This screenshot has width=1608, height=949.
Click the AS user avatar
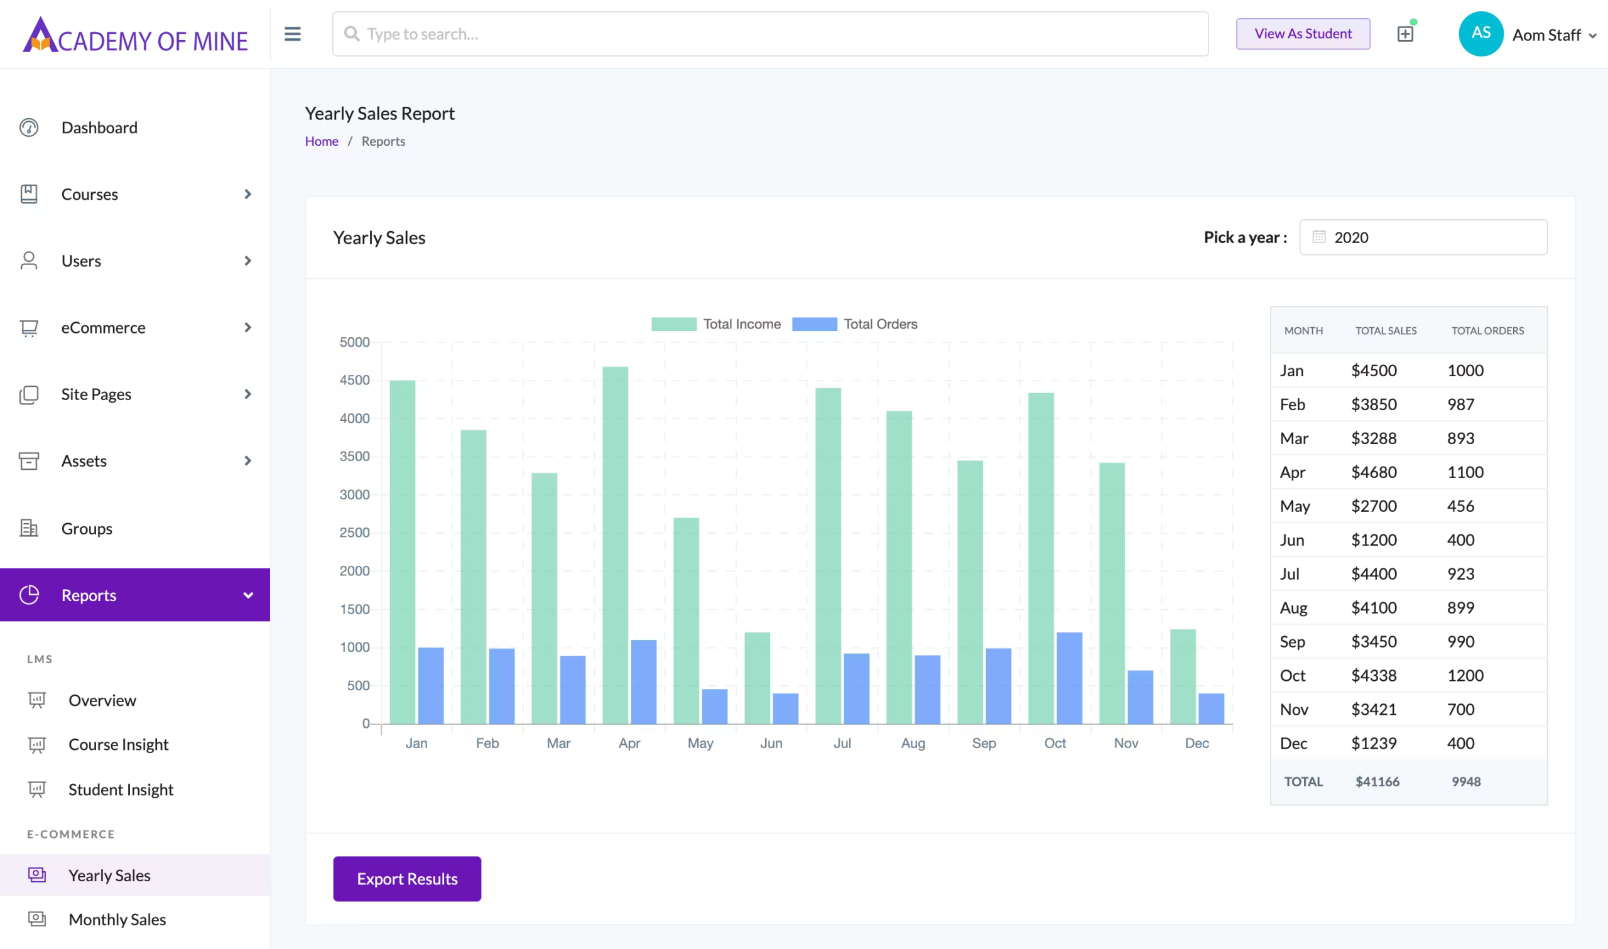1480,34
